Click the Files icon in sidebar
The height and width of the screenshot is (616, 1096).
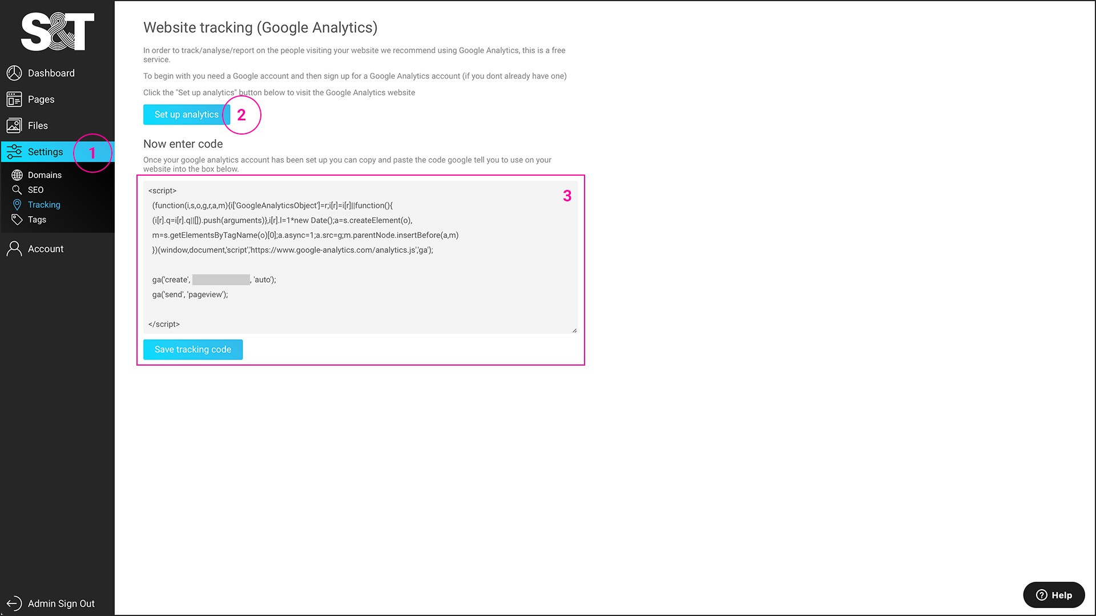click(x=15, y=125)
